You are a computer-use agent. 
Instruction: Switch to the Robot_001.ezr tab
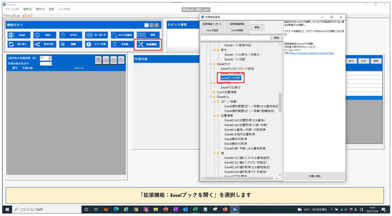pos(12,16)
